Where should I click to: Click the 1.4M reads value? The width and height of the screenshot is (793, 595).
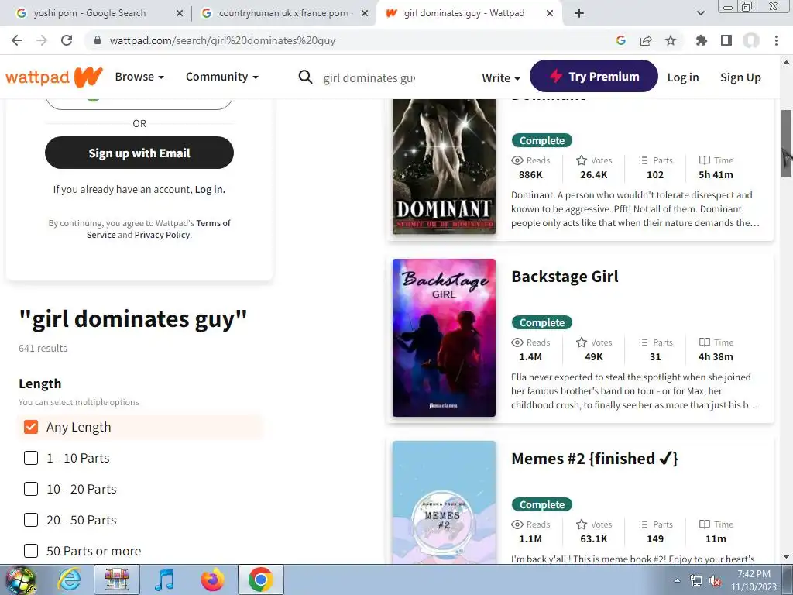coord(530,356)
